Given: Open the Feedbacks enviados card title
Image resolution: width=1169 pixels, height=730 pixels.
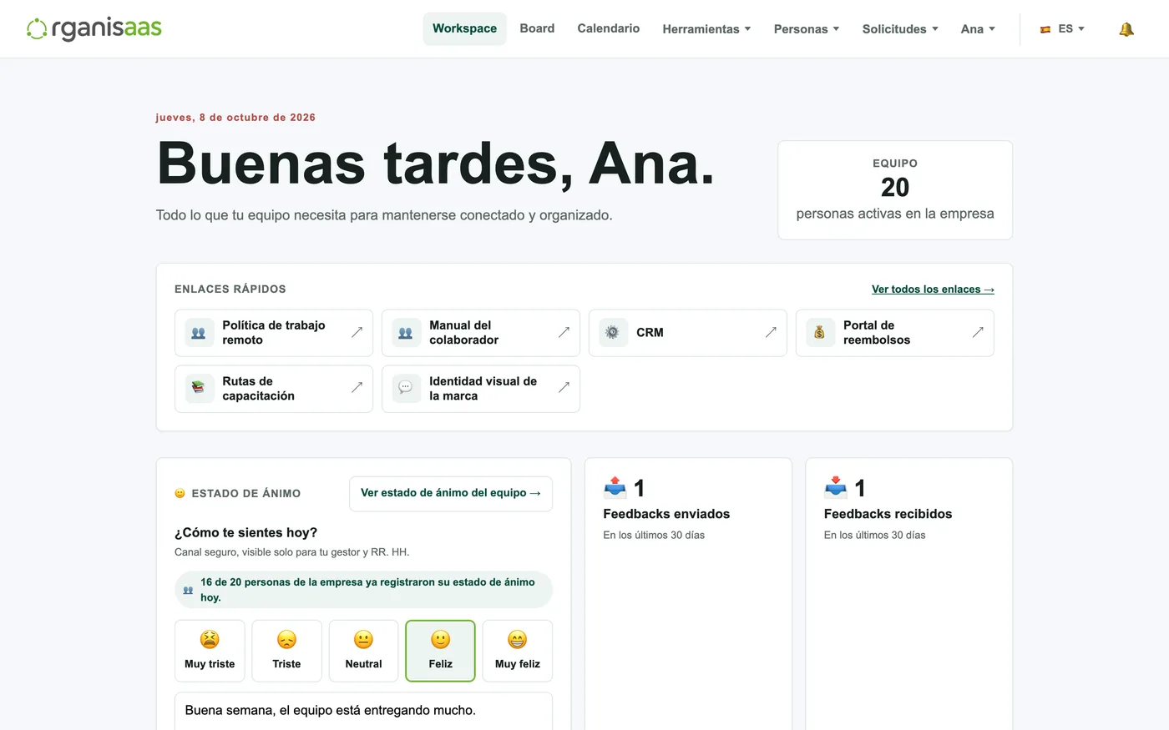Looking at the screenshot, I should tap(666, 514).
